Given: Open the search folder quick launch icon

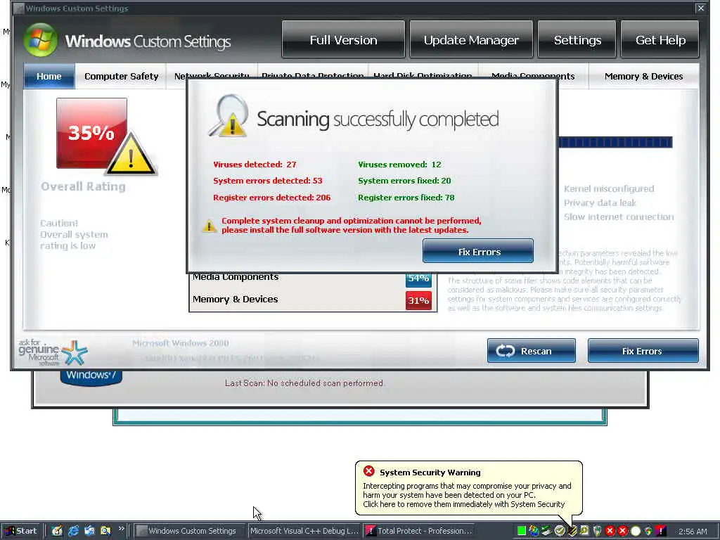Looking at the screenshot, I should [x=105, y=531].
